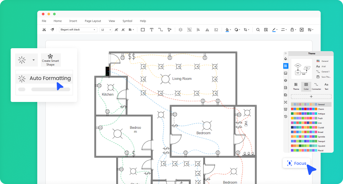This screenshot has height=184, width=343.
Task: Select the Charm color palette
Action: (308, 109)
